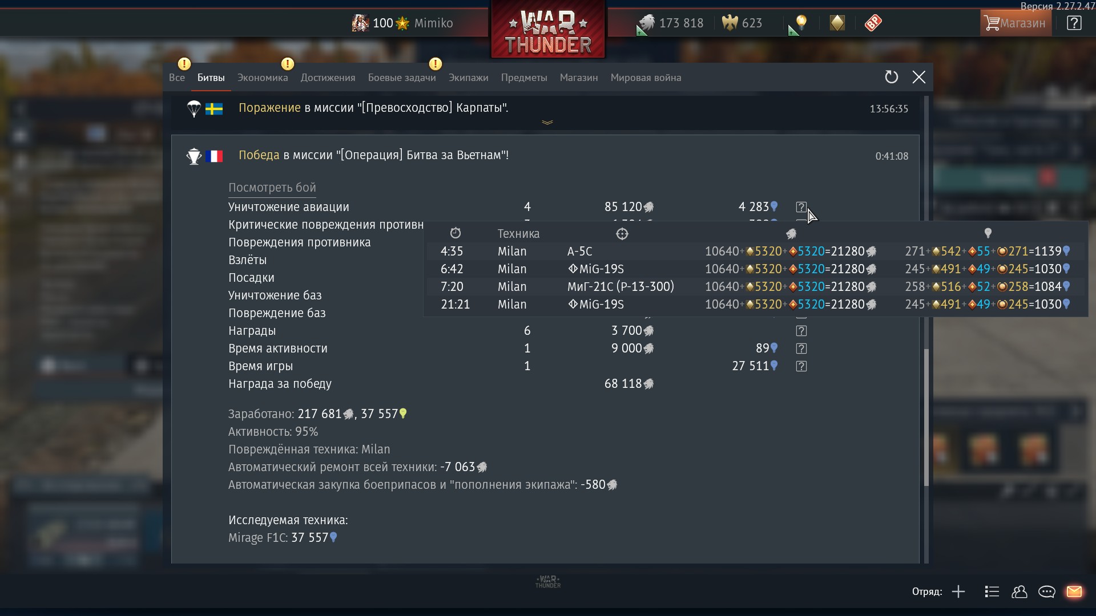Click the lightbulb research points icon
1096x616 pixels.
(801, 23)
